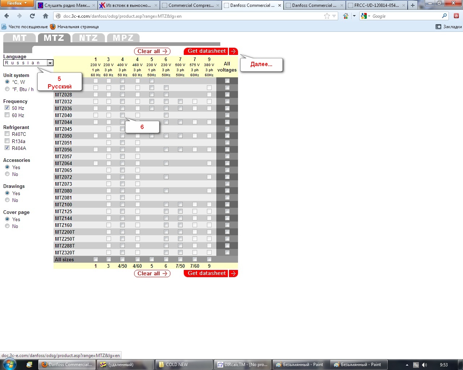Open Начальная страница bookmark

(74, 27)
